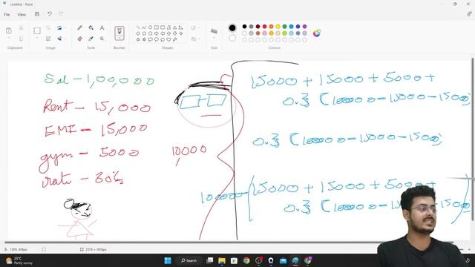The height and width of the screenshot is (267, 475).
Task: Choose the green colour swatch
Action: tap(284, 27)
